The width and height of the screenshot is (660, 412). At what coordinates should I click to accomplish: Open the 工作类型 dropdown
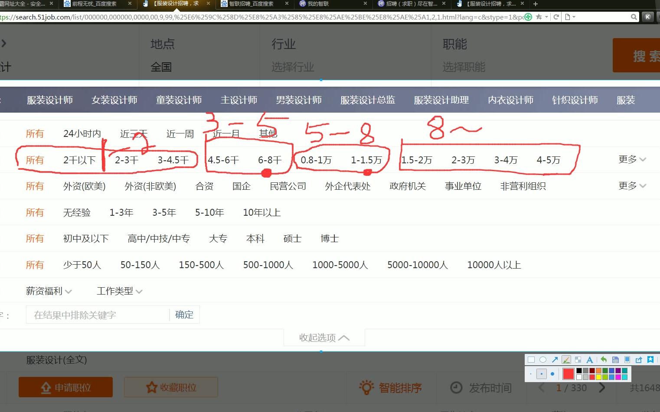pos(120,291)
